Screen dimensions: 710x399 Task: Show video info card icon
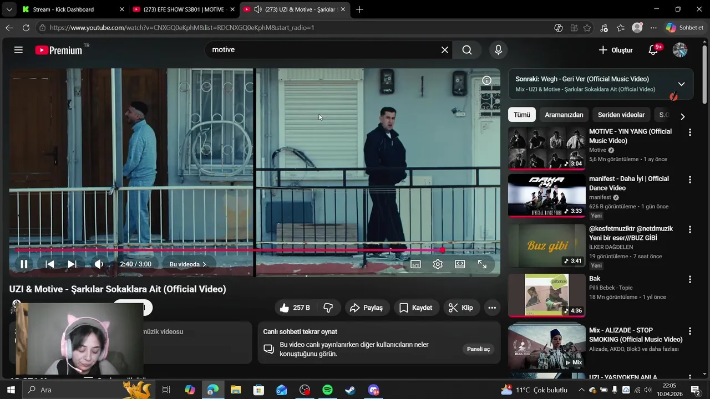click(x=486, y=80)
